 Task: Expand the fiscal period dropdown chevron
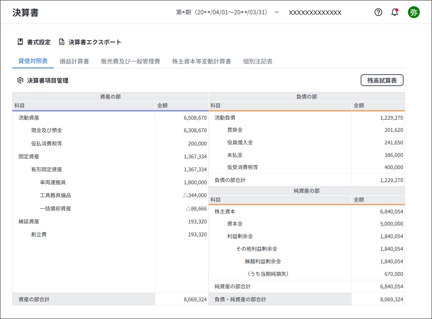tap(277, 12)
